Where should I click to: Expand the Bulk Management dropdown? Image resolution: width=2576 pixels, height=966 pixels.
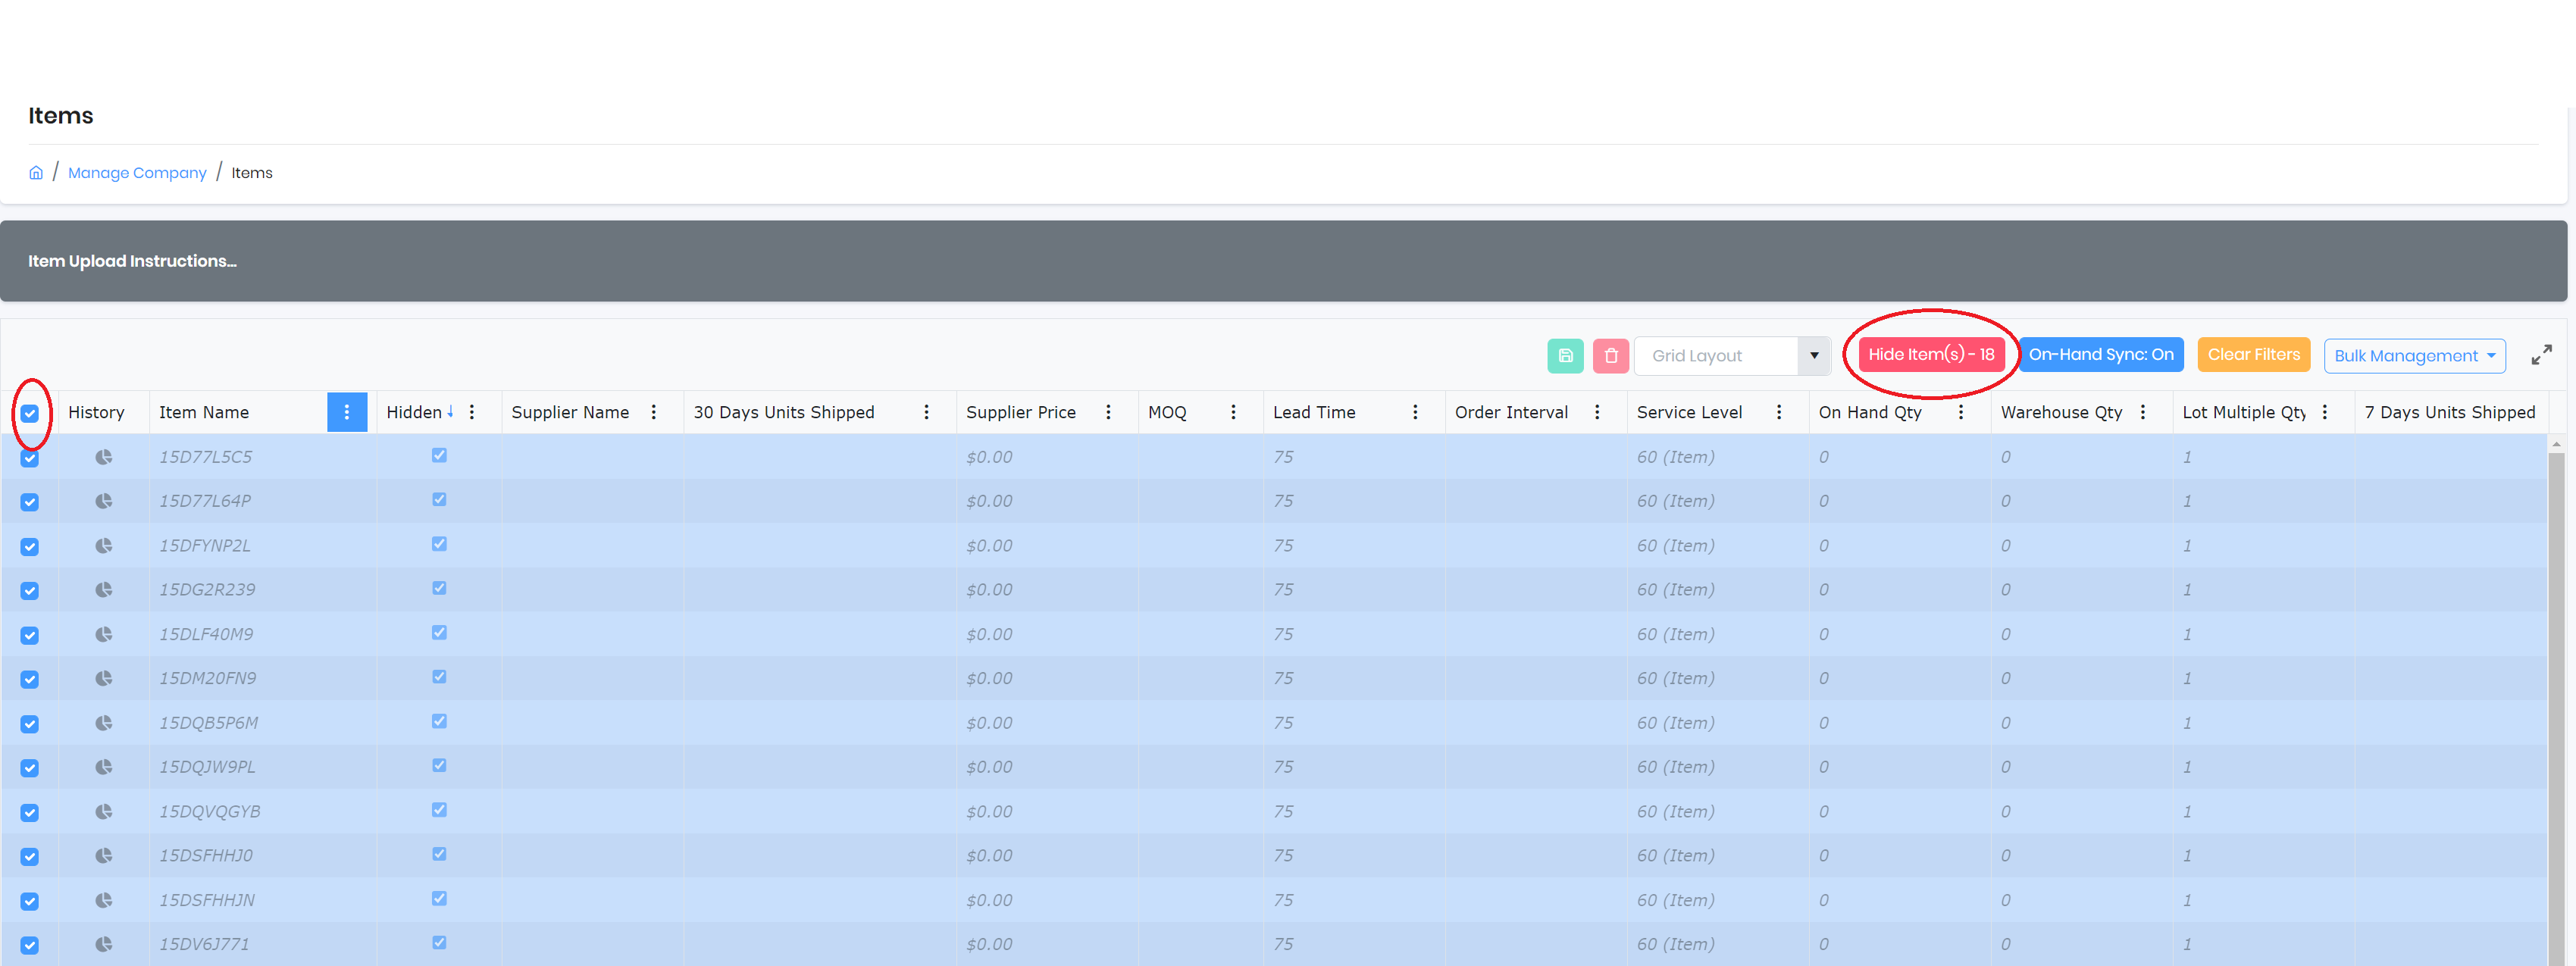pyautogui.click(x=2414, y=356)
